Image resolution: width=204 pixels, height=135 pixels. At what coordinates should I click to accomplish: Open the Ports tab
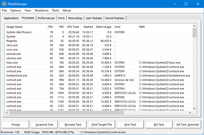coord(61,18)
